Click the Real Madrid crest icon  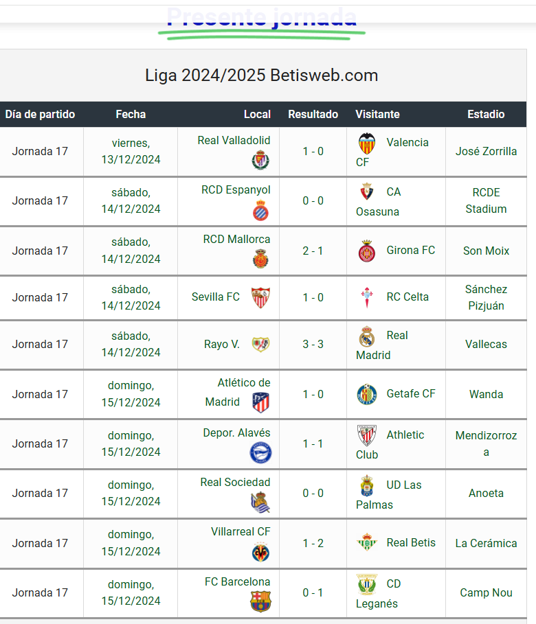[x=367, y=336]
